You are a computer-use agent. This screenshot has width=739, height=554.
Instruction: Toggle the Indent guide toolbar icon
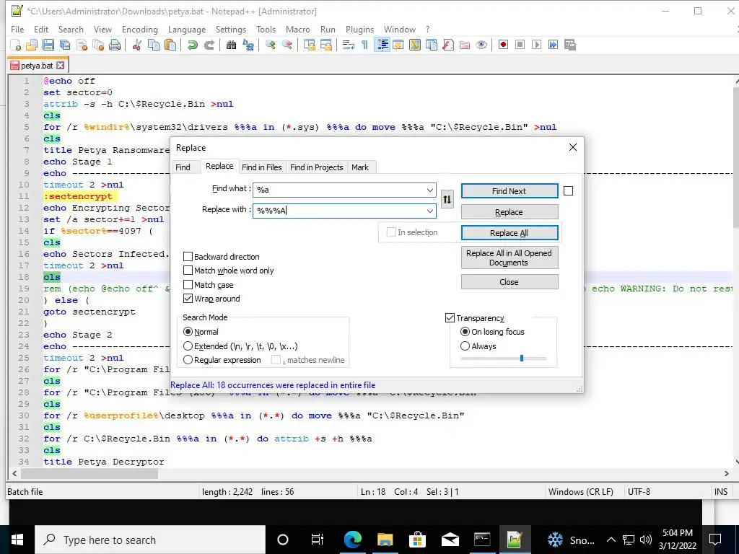382,45
